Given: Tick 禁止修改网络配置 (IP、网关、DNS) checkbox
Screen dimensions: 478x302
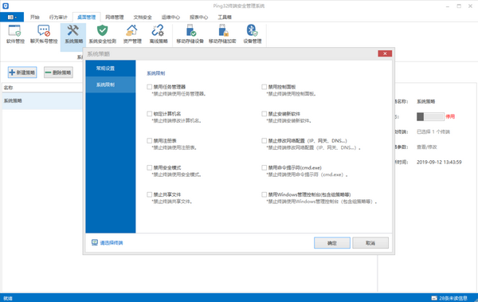Looking at the screenshot, I should coord(264,140).
